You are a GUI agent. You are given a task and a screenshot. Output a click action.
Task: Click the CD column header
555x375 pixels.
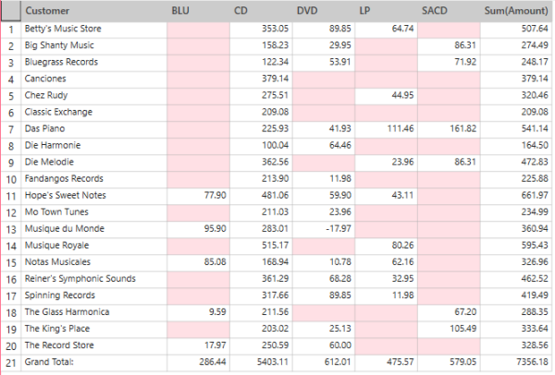coord(261,10)
